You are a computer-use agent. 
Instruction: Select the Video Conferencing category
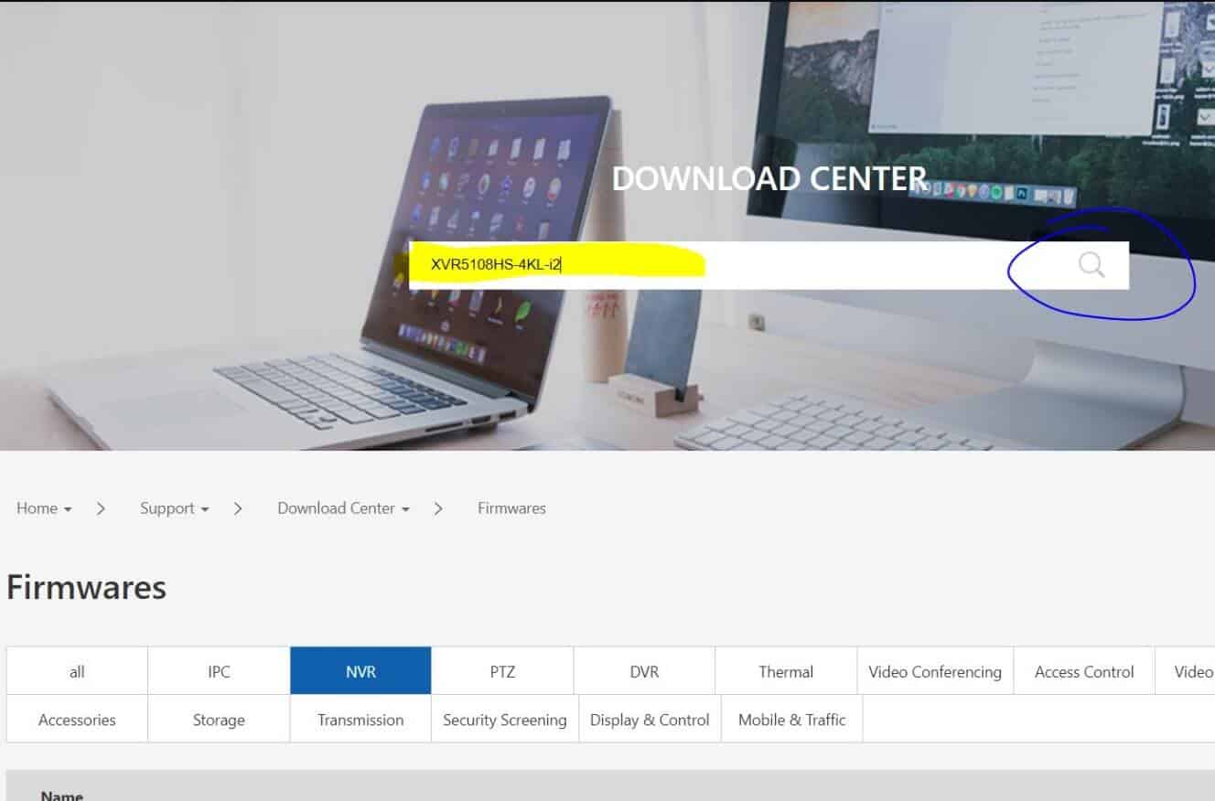coord(935,670)
